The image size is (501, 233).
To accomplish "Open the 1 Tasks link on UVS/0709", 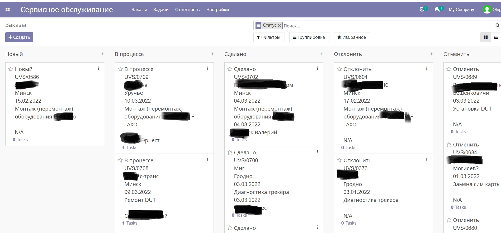I will (130, 148).
